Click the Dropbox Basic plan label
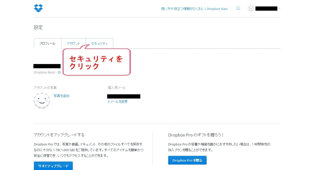The image size is (314, 170). (44, 72)
